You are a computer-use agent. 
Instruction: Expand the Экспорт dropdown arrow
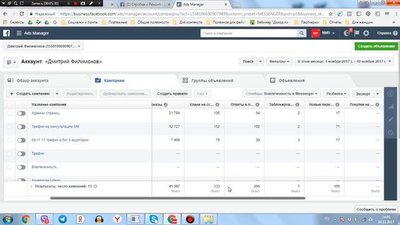click(x=377, y=94)
